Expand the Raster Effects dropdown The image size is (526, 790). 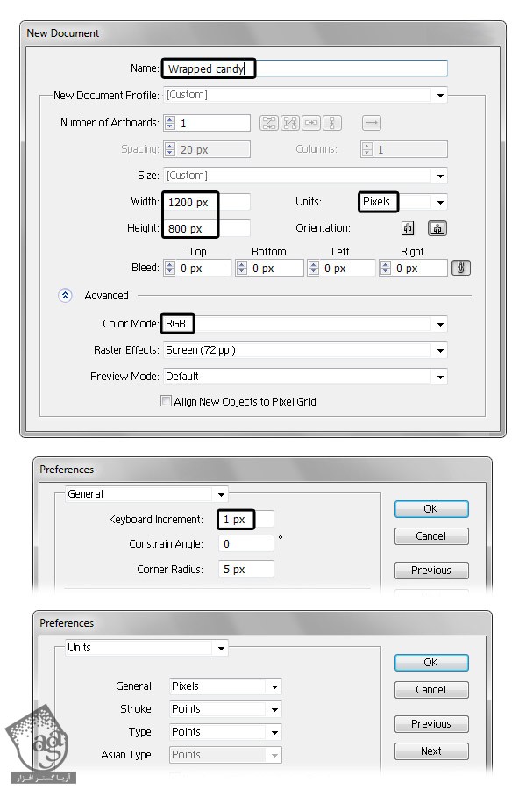(440, 350)
